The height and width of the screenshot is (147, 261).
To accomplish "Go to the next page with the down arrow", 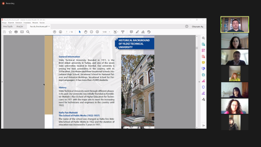I will pyautogui.click(x=60, y=32).
